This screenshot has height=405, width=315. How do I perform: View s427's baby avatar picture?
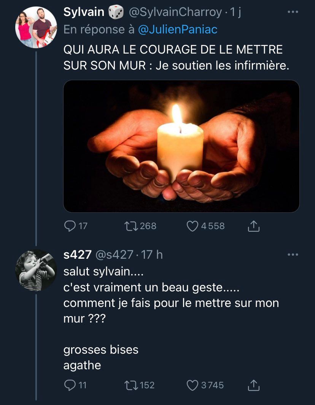(36, 270)
